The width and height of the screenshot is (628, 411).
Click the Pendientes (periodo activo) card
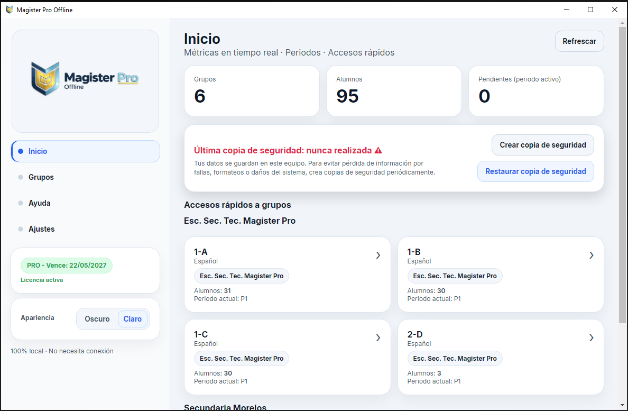click(536, 91)
